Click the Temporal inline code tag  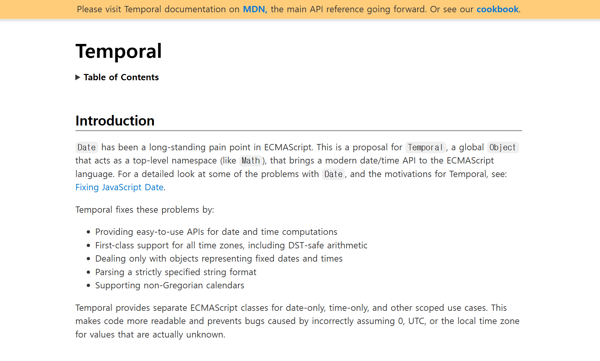pos(425,147)
